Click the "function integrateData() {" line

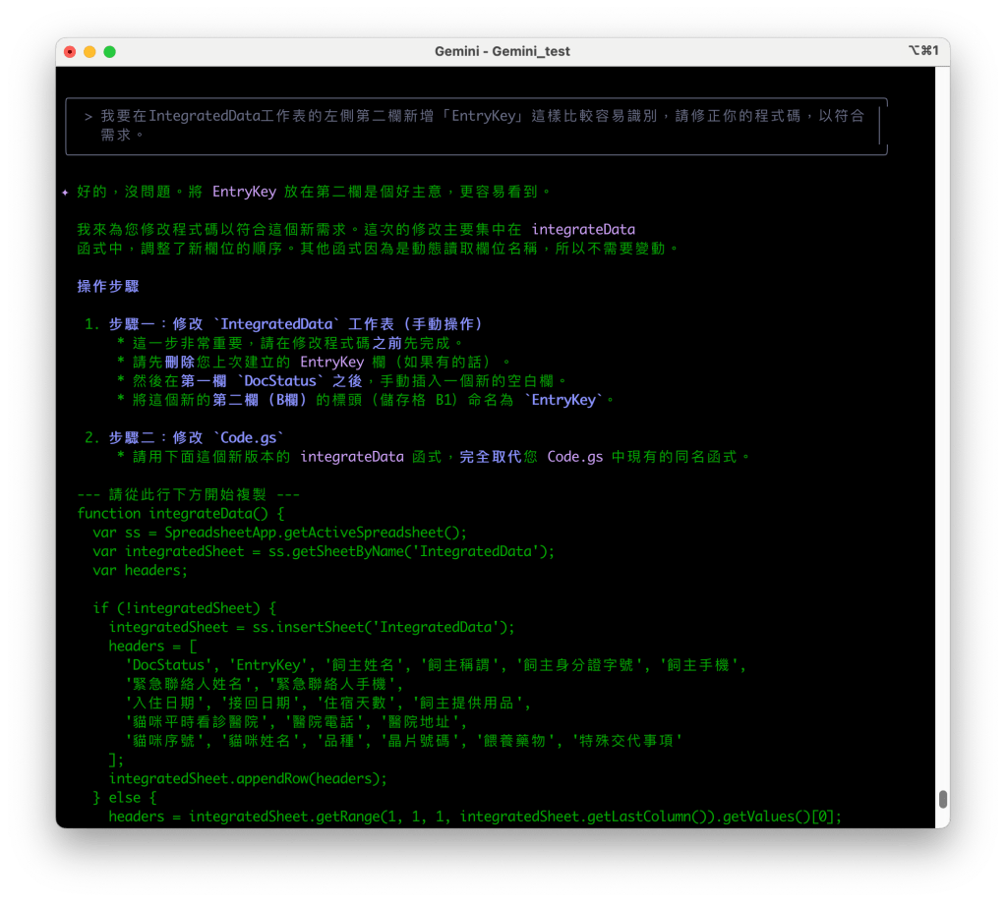(x=180, y=513)
